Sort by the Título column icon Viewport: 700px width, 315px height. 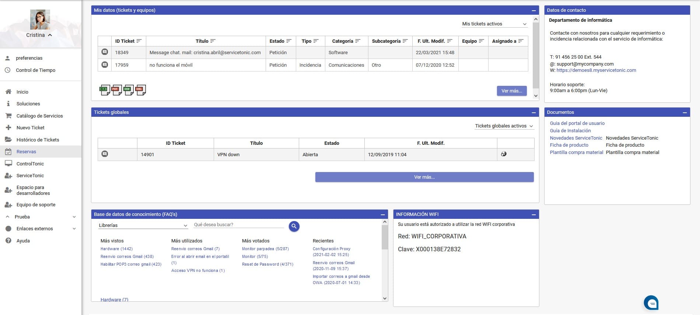(x=213, y=41)
